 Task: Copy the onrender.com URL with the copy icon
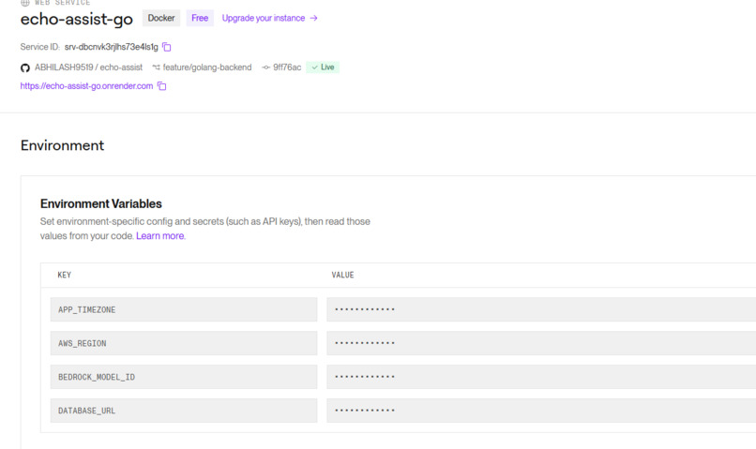(x=162, y=86)
